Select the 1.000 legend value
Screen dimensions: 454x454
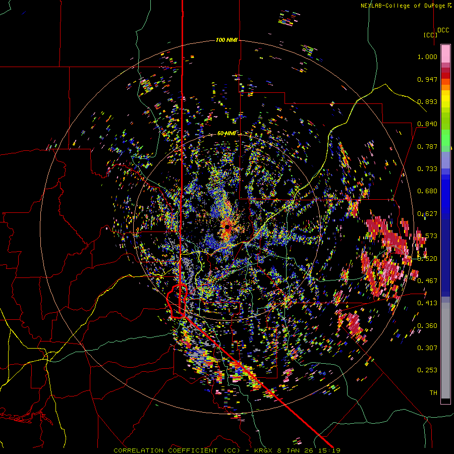coord(427,56)
